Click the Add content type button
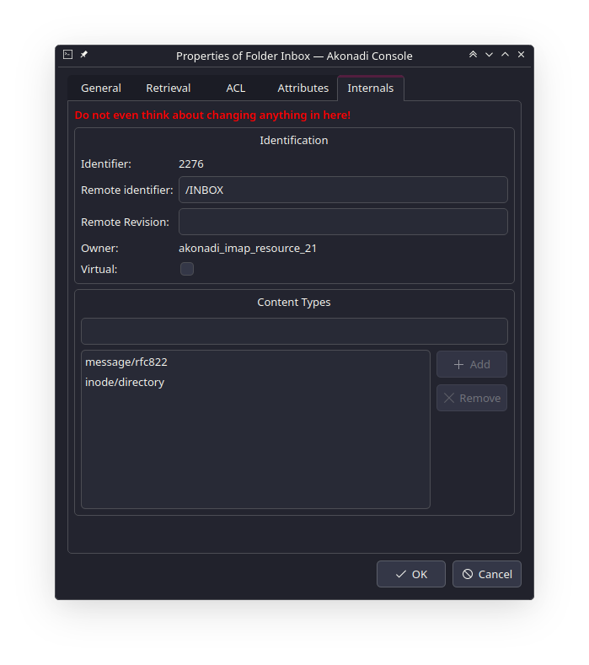This screenshot has height=665, width=589. tap(472, 364)
